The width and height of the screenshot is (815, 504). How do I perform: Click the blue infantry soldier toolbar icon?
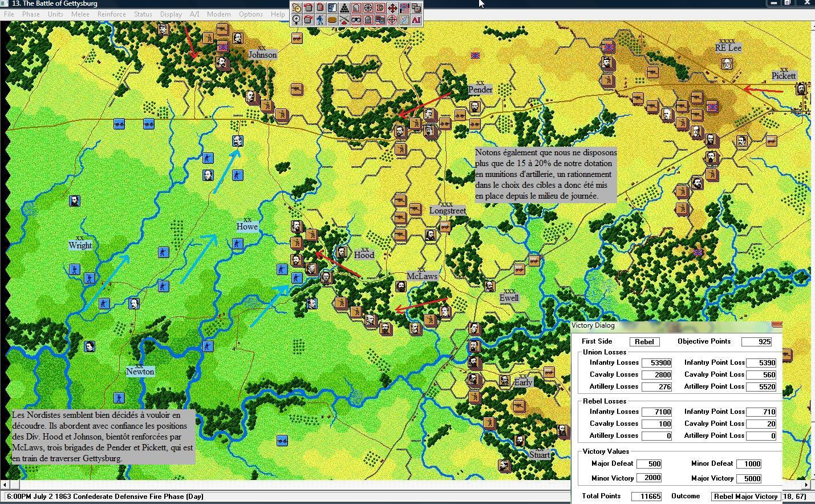(321, 20)
